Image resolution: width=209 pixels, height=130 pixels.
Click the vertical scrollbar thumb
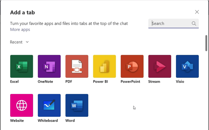click(206, 43)
